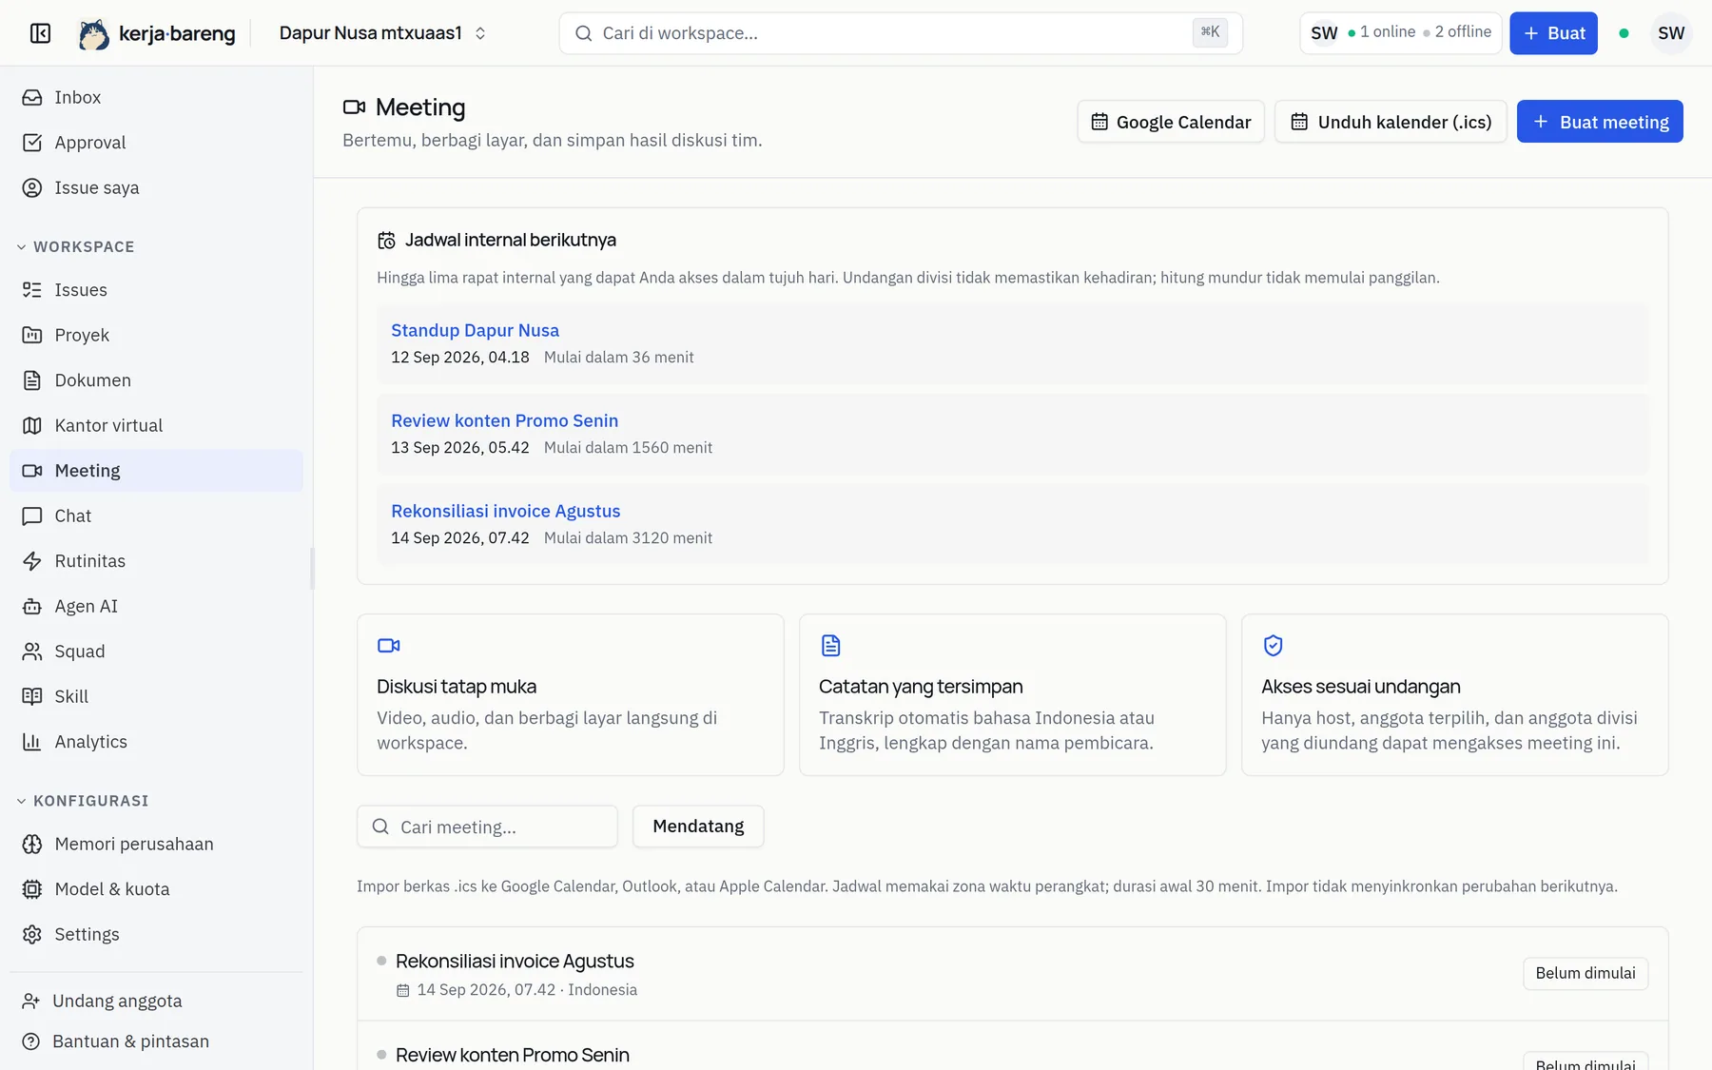Open upcoming Rekonsiliasi invoice Agustus link
The image size is (1712, 1070).
(x=505, y=511)
